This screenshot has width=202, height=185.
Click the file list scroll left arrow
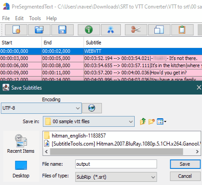pyautogui.click(x=46, y=151)
